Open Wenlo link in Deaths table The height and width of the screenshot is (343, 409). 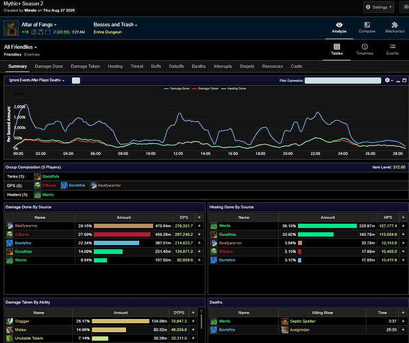click(225, 321)
